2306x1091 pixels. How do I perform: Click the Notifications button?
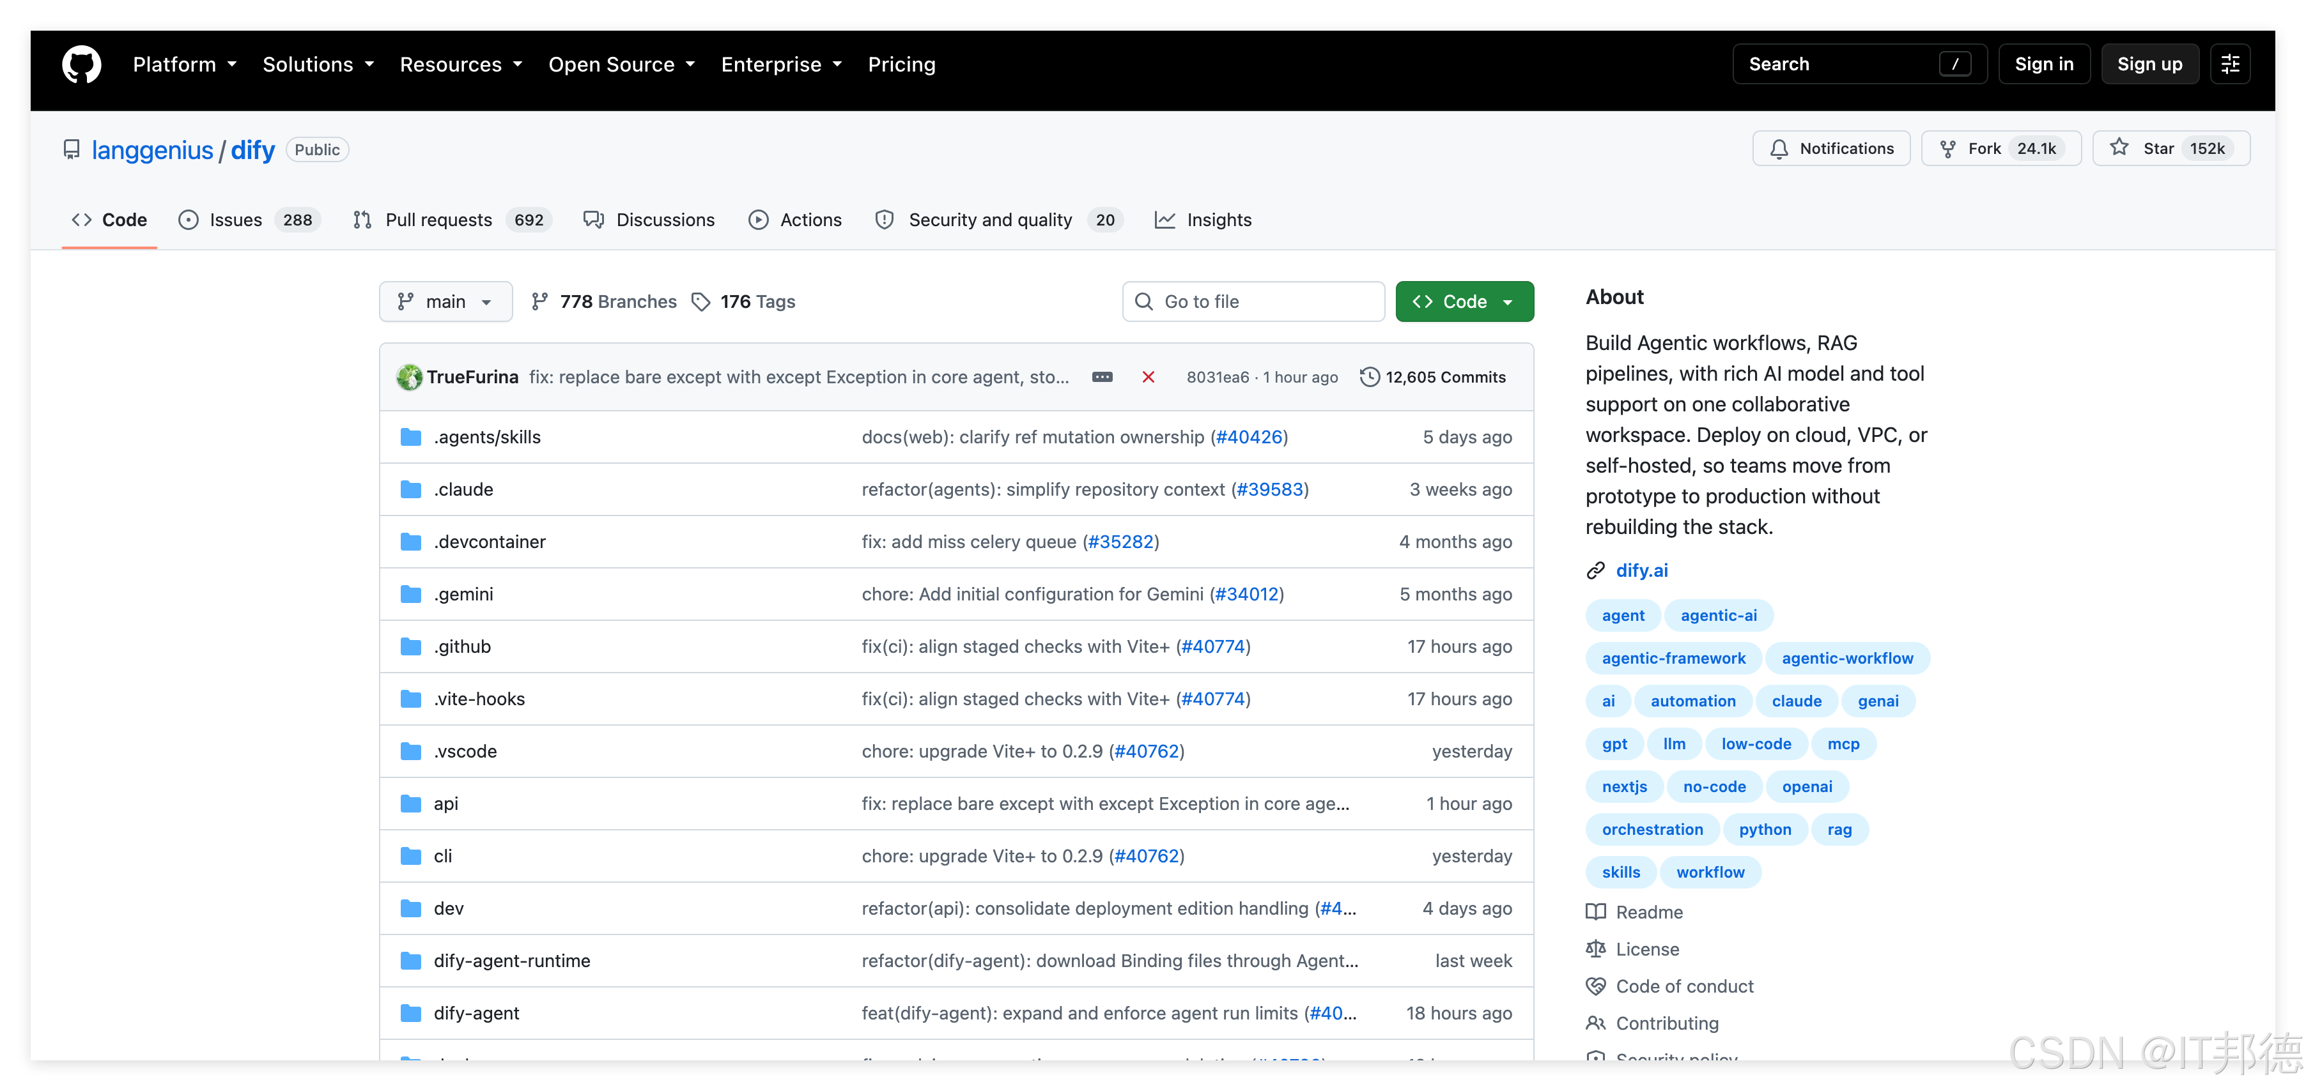click(1832, 149)
